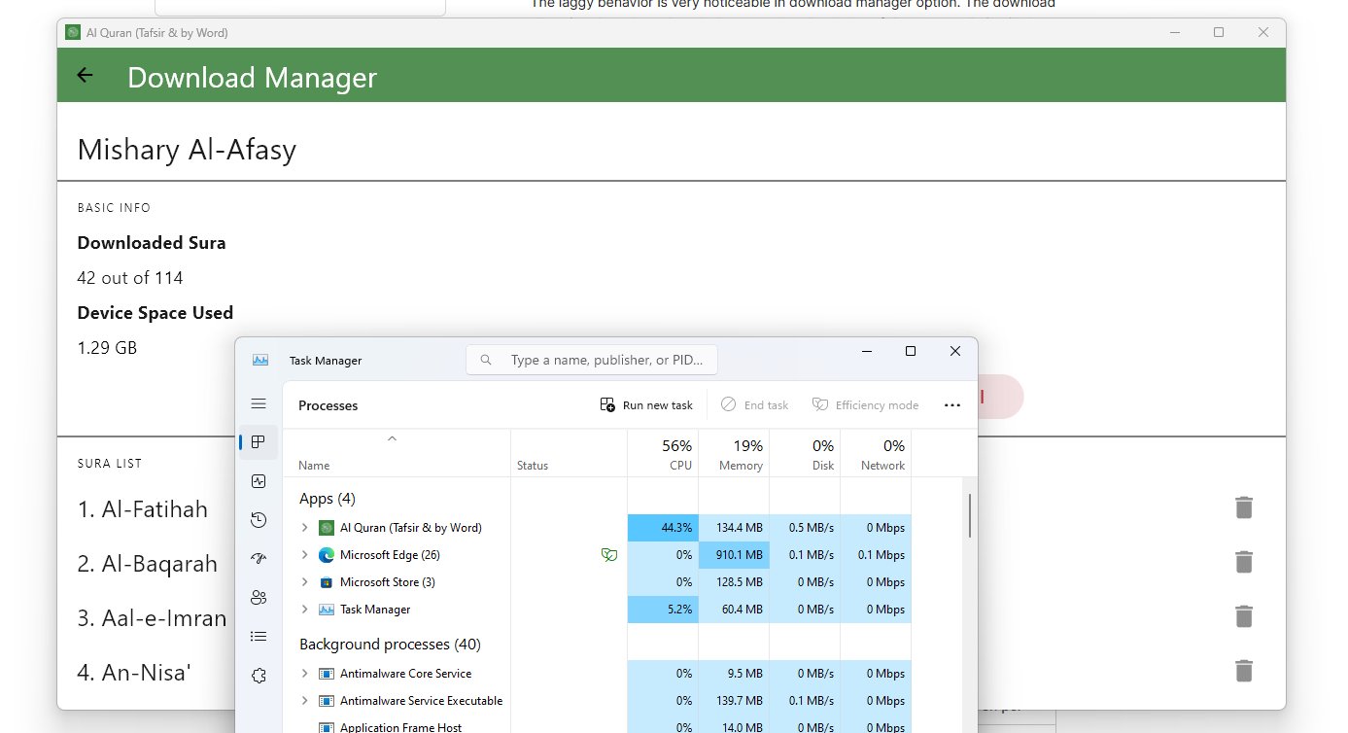Go back from Download Manager
This screenshot has width=1348, height=733.
(x=85, y=76)
